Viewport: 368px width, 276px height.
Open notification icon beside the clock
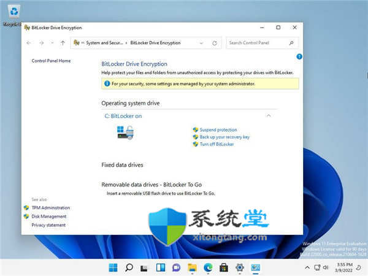358,267
